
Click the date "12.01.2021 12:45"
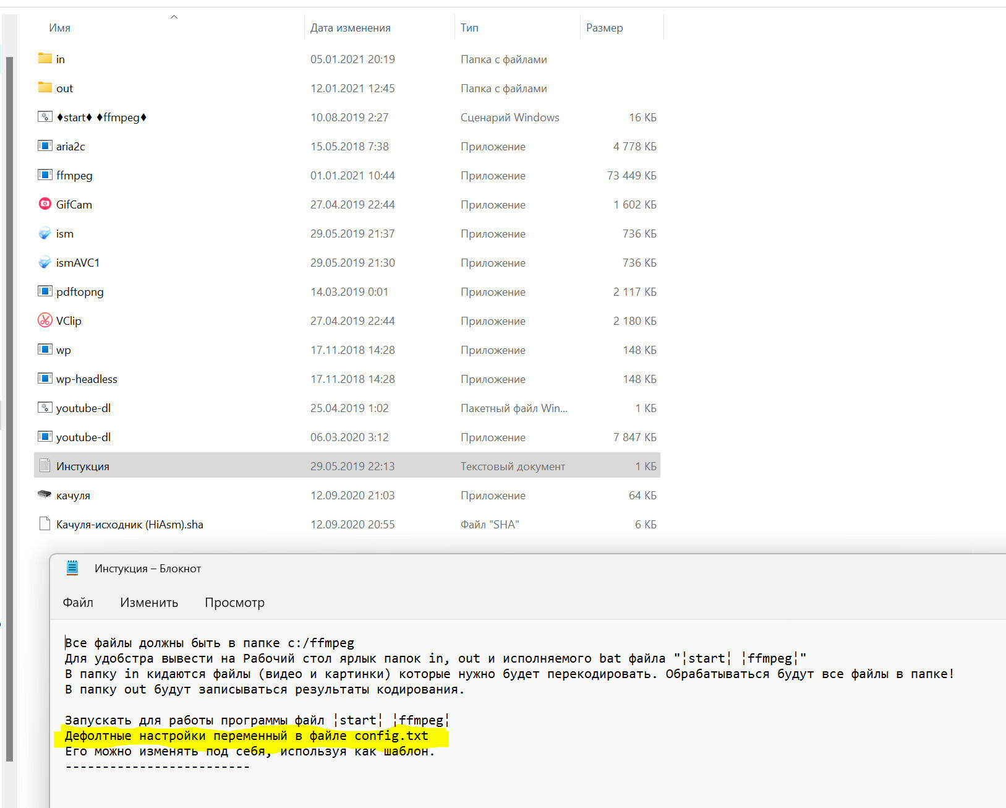click(352, 88)
